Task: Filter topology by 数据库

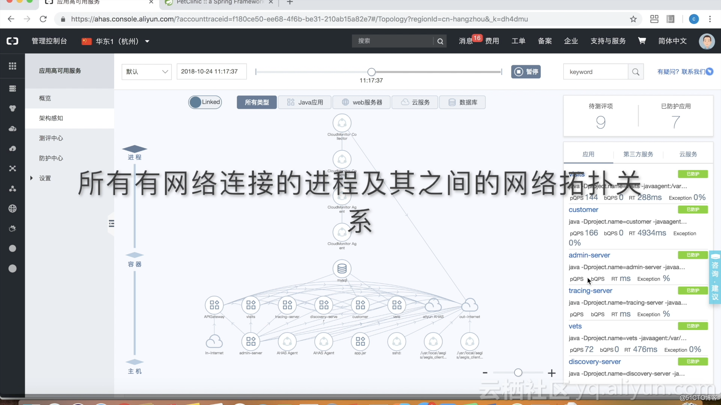Action: 462,102
